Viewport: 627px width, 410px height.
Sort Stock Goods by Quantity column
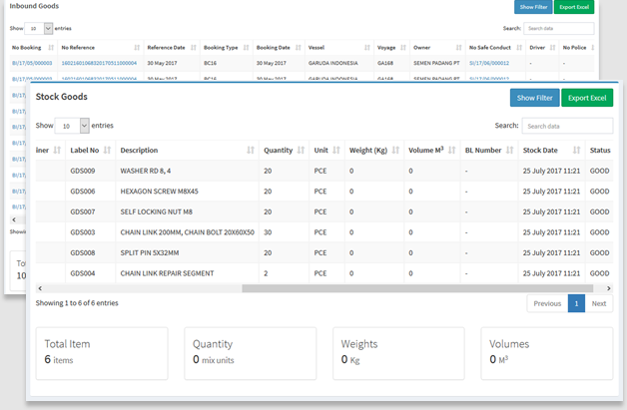pyautogui.click(x=284, y=151)
